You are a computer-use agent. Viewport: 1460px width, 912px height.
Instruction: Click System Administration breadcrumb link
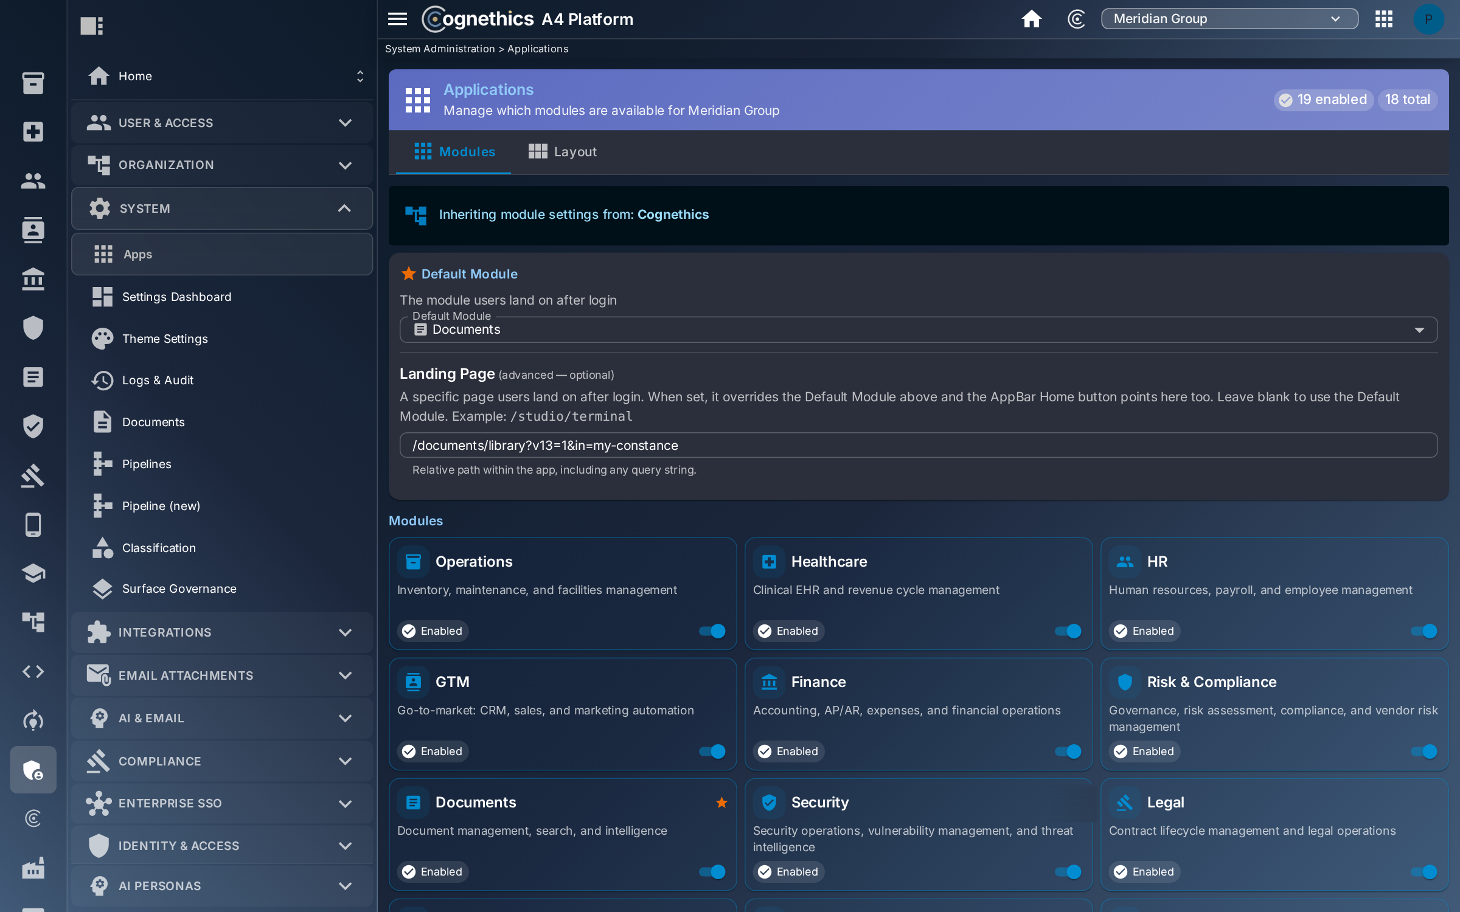pyautogui.click(x=440, y=49)
